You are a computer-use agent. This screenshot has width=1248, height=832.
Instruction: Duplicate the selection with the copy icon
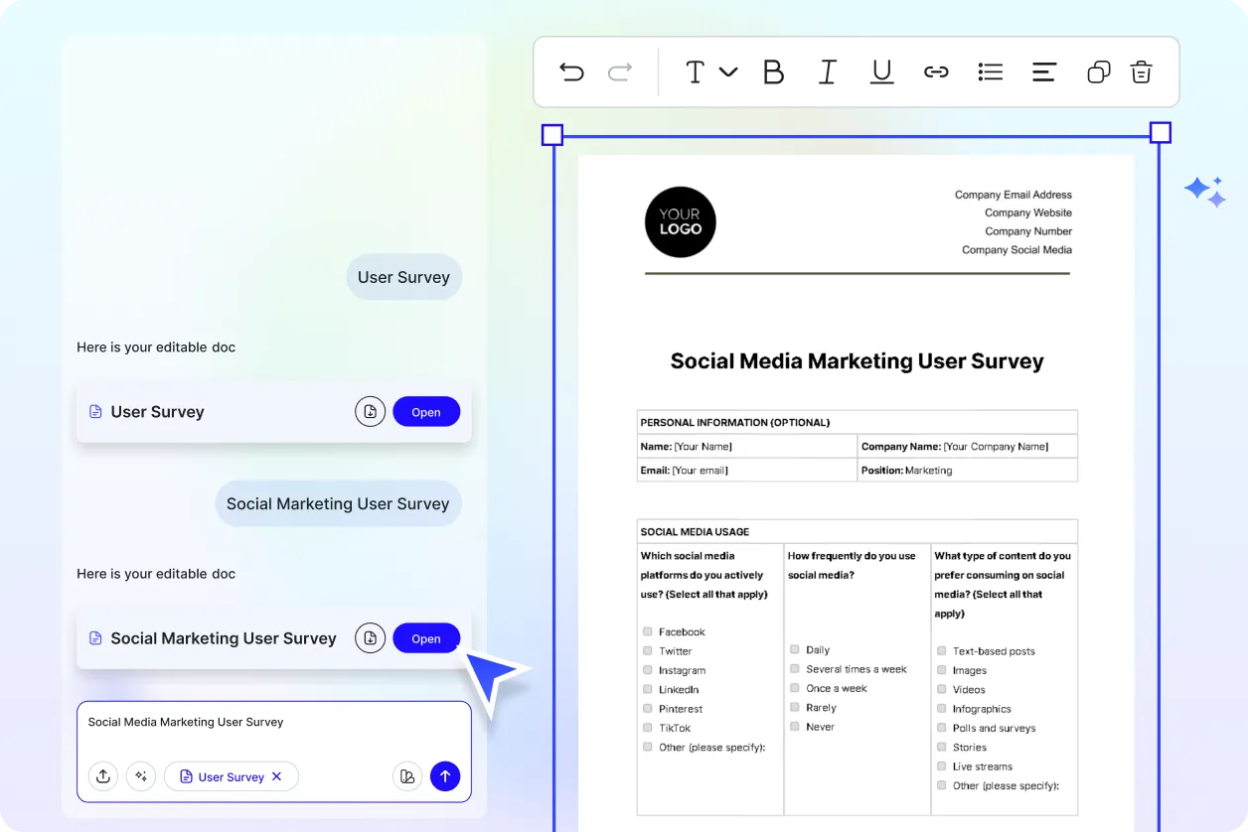pyautogui.click(x=1097, y=70)
